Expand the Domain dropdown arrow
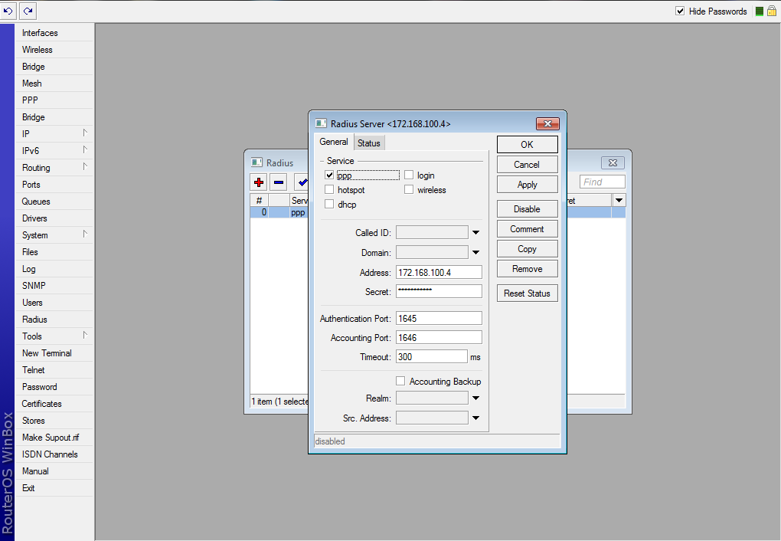 tap(475, 253)
